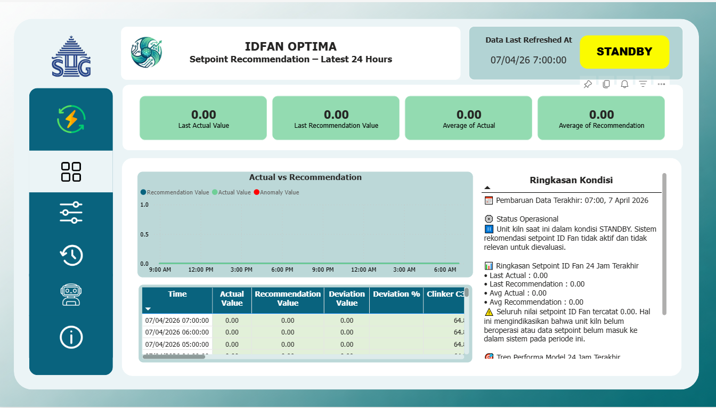The height and width of the screenshot is (408, 716).
Task: Click the table's vertical scrollbar thumb
Action: 467,292
